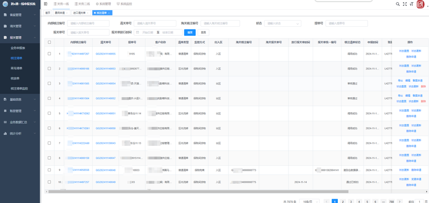Screen dimensions: 429x203
Task: Open the 10条/页 page size dropdown
Action: pos(309,201)
